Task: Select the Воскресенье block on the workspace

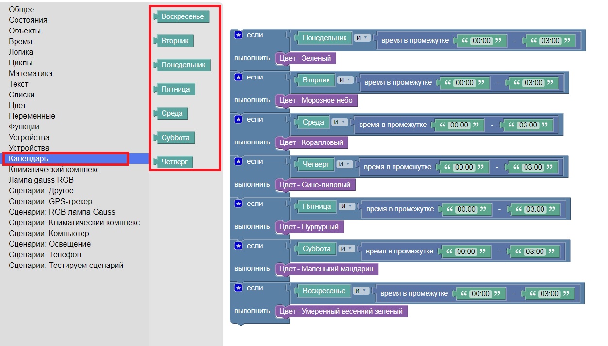Action: coord(324,291)
